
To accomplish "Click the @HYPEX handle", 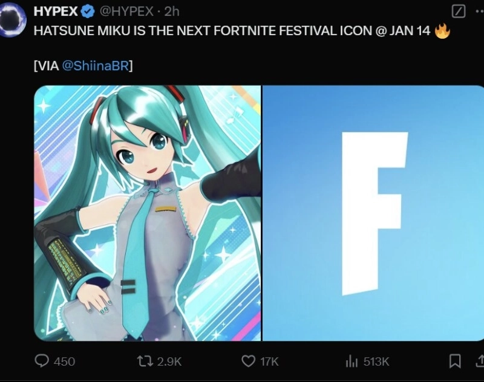I will click(125, 11).
